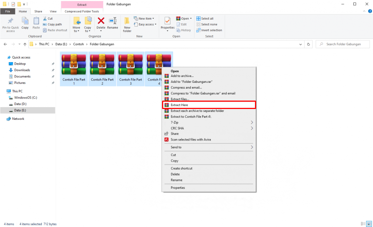Switch to the Share ribbon tab
Viewport: 373px width, 227px height.
coord(38,11)
